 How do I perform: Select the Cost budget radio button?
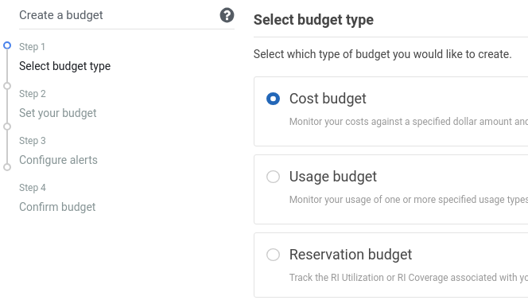click(x=273, y=99)
